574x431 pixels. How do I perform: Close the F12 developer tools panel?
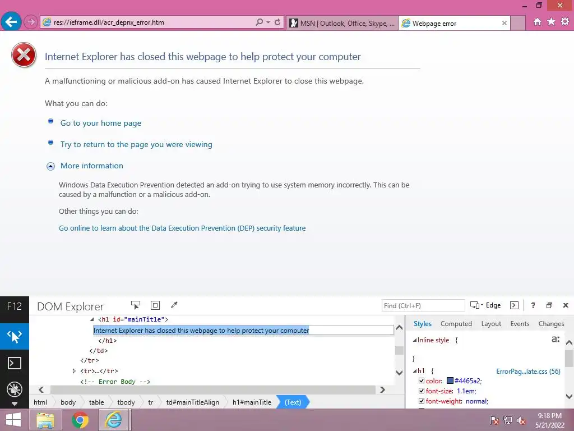point(565,305)
